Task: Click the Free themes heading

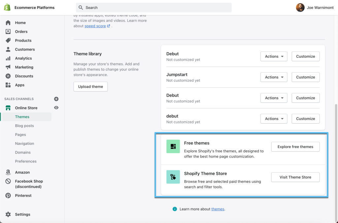Action: pos(197,143)
